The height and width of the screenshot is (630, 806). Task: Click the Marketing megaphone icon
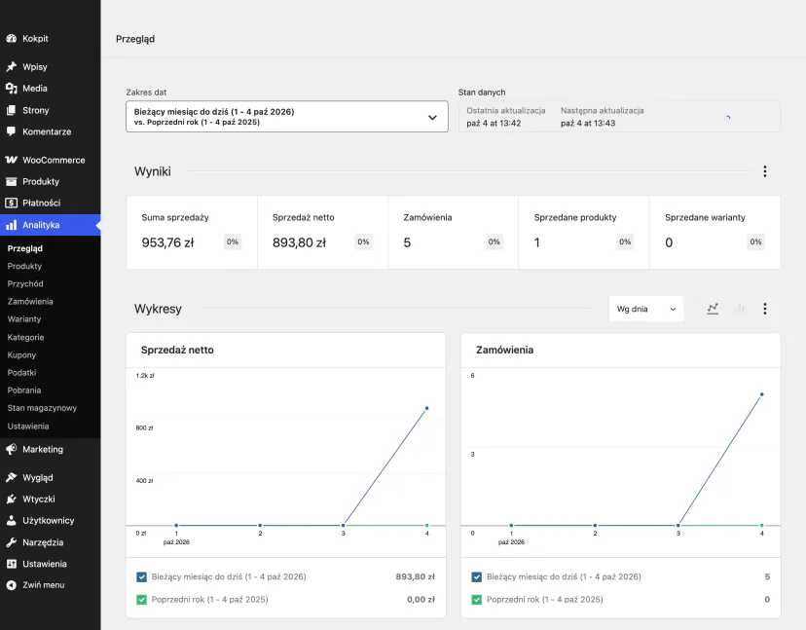[12, 450]
